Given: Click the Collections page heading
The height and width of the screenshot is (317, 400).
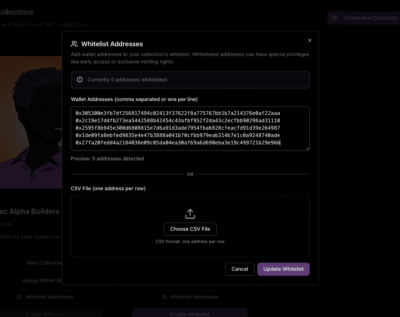Looking at the screenshot, I should [16, 12].
